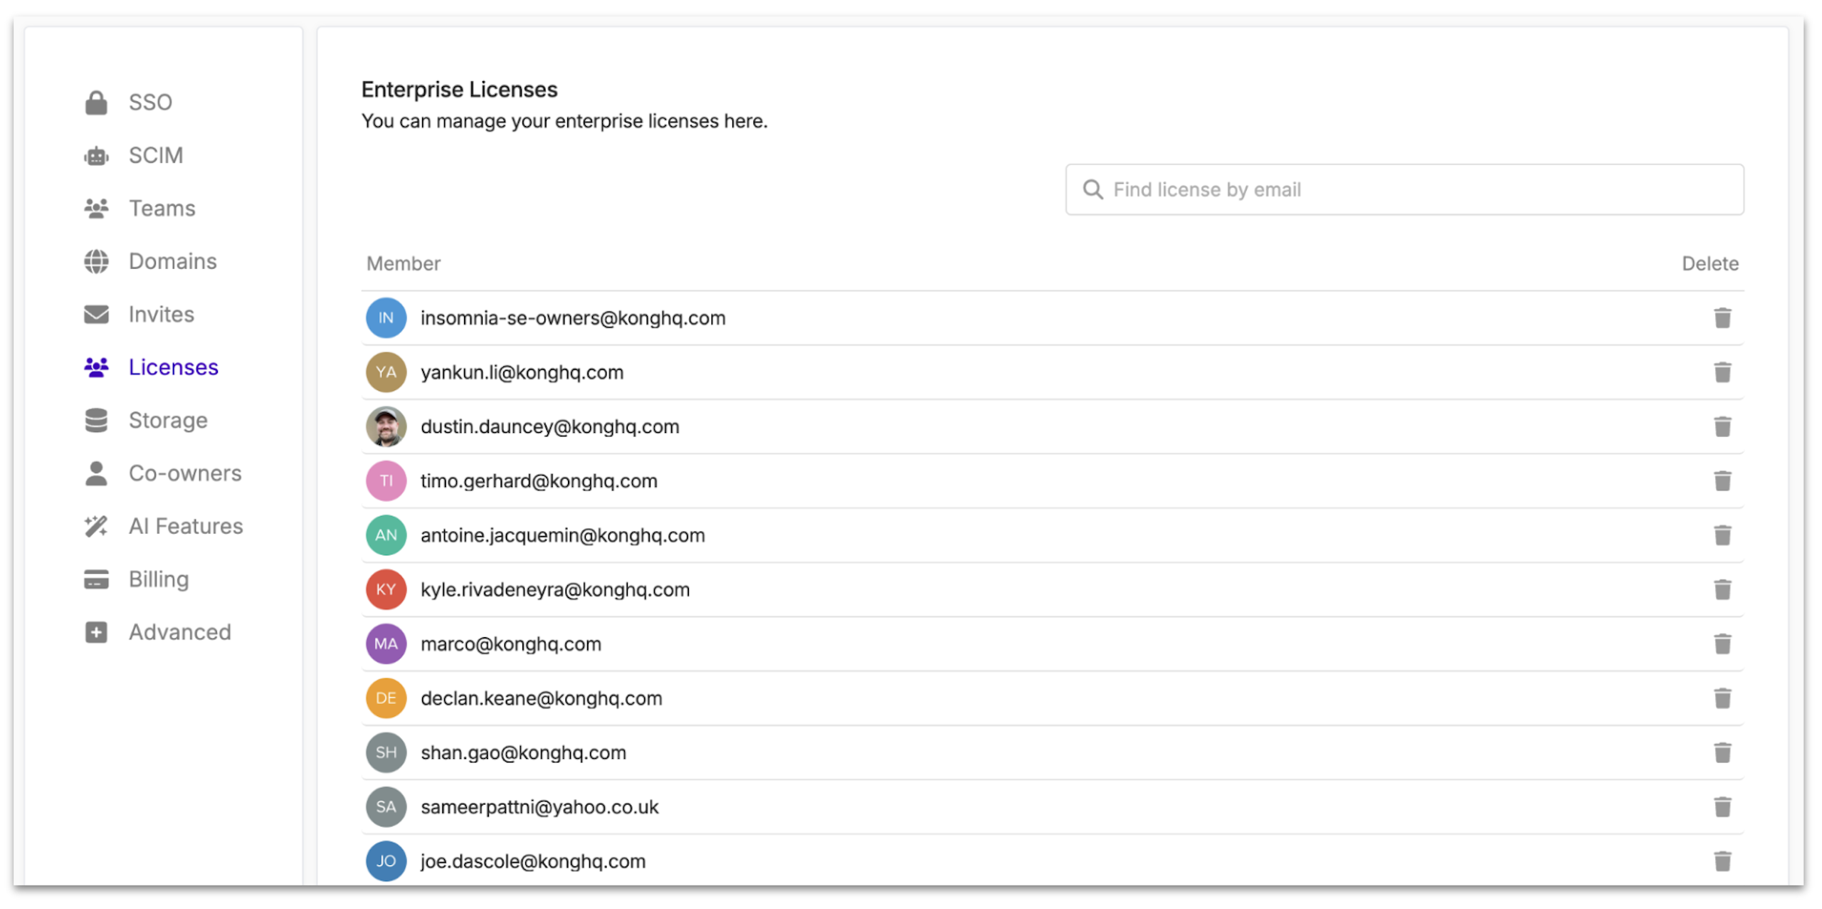
Task: Remove dustin.dauncey@konghq.com license via trash icon
Action: point(1722,427)
